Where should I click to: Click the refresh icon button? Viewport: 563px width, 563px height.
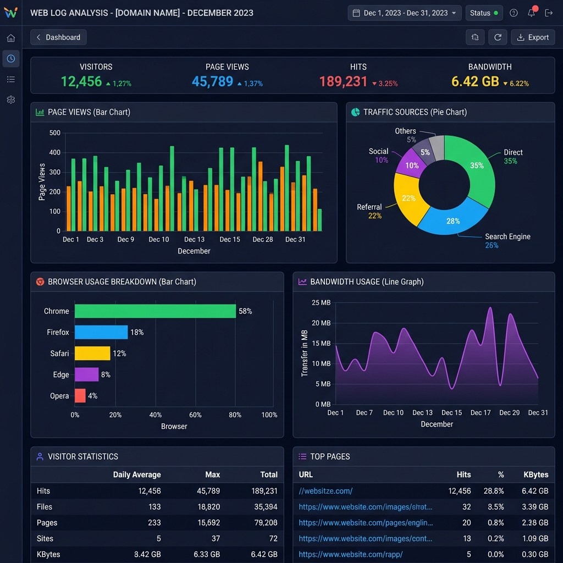tap(498, 37)
